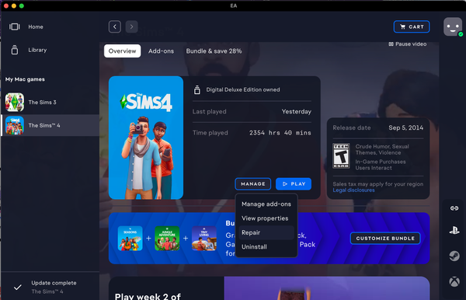466x300 pixels.
Task: Click the PlayStation account link icon
Action: (454, 230)
